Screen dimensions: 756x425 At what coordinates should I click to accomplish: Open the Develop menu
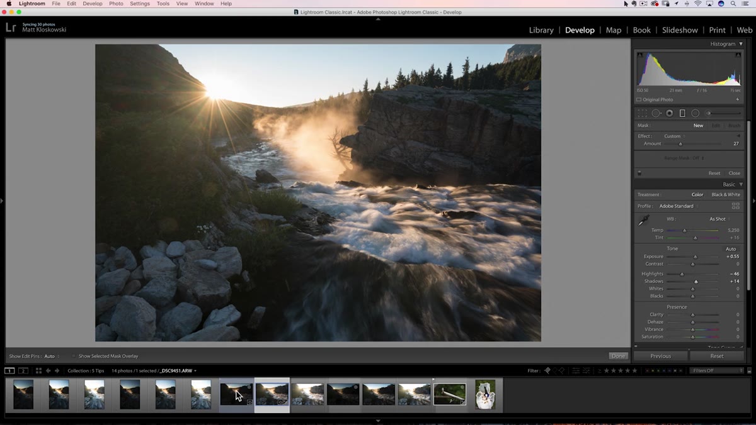pos(93,4)
